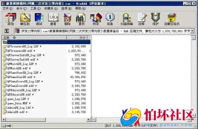
Task: Click size value 43,384,832
Action: (78, 77)
